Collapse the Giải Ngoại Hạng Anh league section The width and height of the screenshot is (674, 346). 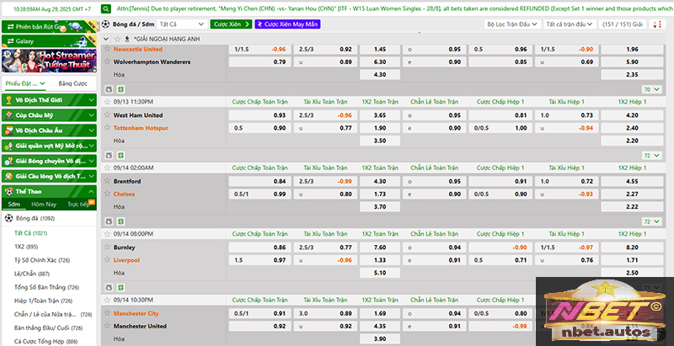pyautogui.click(x=105, y=40)
